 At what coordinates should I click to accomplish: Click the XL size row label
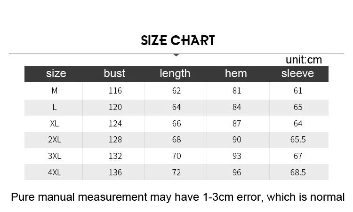tap(55, 124)
